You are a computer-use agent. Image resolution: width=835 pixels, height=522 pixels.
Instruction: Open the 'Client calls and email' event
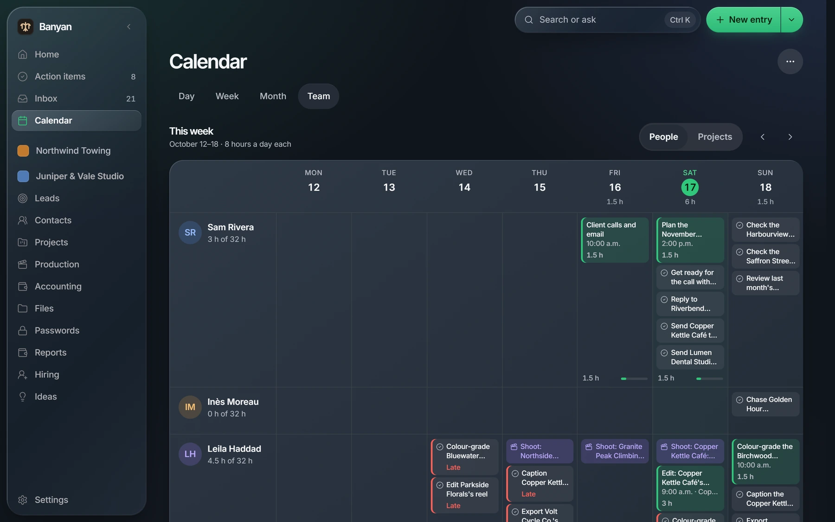615,240
